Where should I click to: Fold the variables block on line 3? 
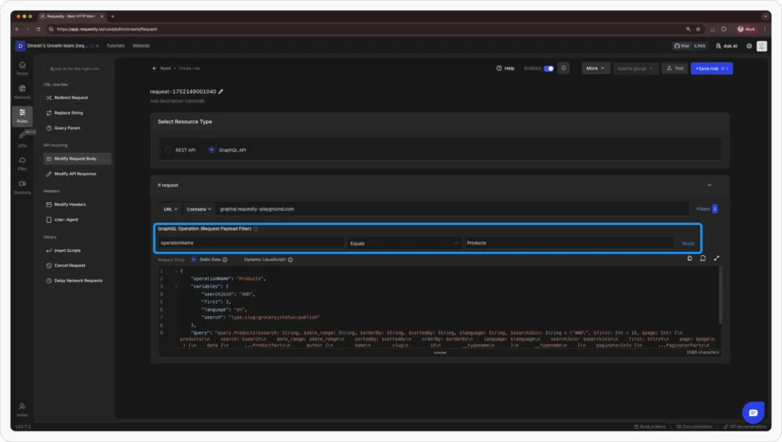point(176,286)
